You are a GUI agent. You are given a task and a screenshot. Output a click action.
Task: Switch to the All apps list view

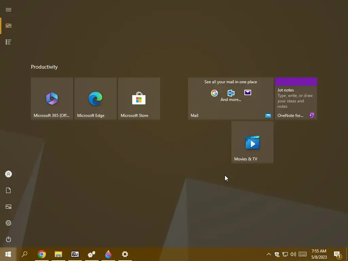(8, 42)
